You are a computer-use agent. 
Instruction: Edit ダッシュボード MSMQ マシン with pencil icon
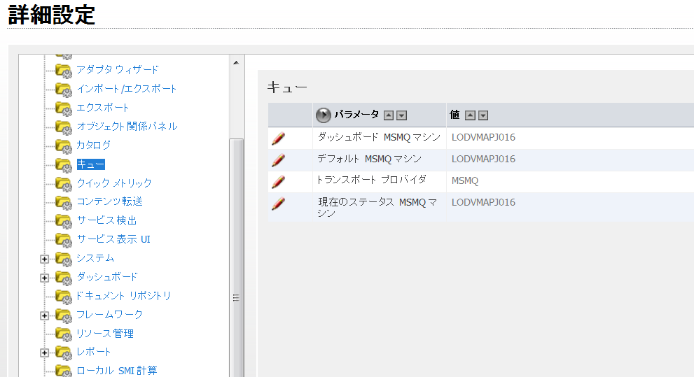click(279, 138)
